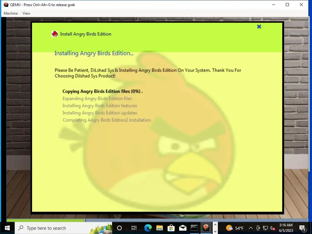This screenshot has height=234, width=312.
Task: Minimize the QEMU window
Action: click(274, 5)
